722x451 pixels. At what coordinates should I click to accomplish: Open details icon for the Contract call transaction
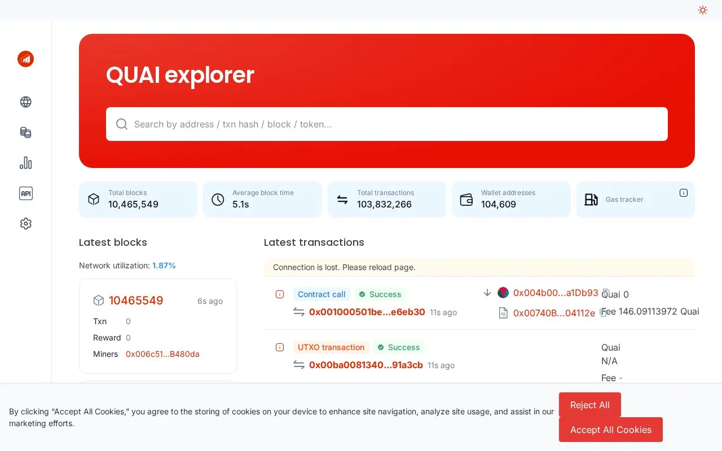[x=280, y=294]
